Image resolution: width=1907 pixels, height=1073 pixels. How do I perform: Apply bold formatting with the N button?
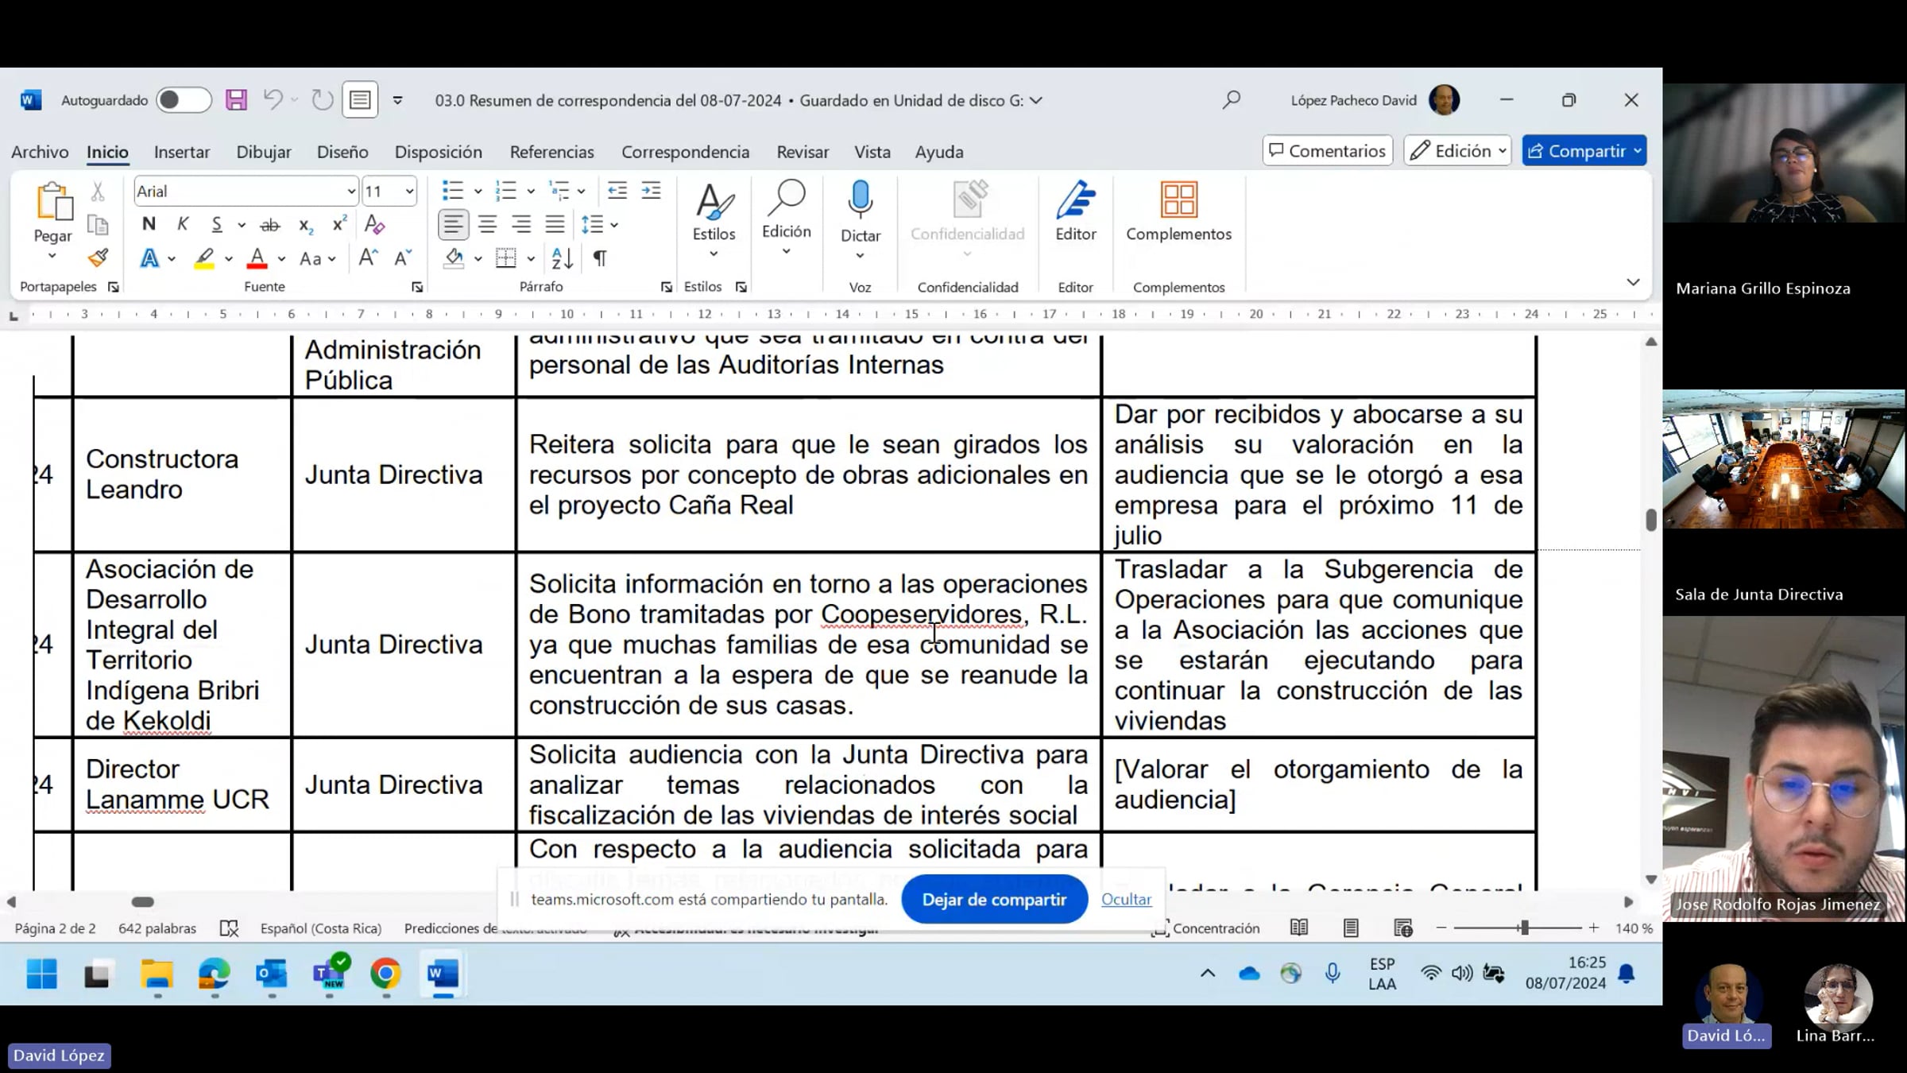point(149,224)
